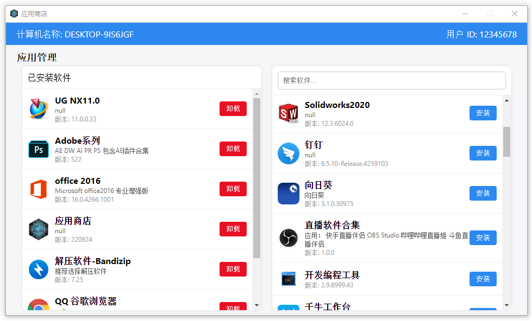532x321 pixels.
Task: Click the QQ 谷歌浏览器 title
Action: click(x=86, y=301)
